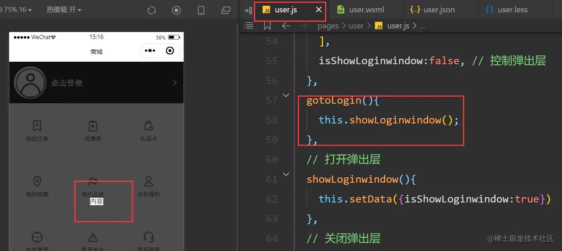
Task: Click the trailing ellipsis breadcrumb segment
Action: coord(422,26)
